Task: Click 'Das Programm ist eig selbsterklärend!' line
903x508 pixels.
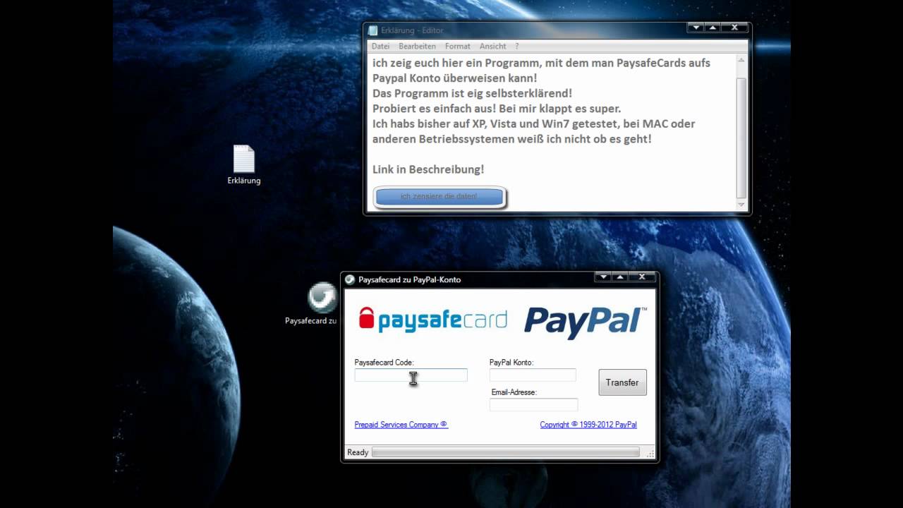Action: pyautogui.click(x=472, y=93)
